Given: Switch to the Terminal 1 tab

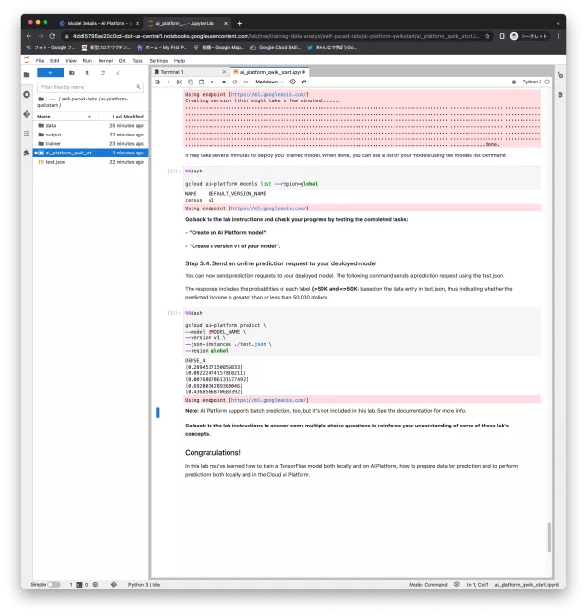Looking at the screenshot, I should coord(191,72).
